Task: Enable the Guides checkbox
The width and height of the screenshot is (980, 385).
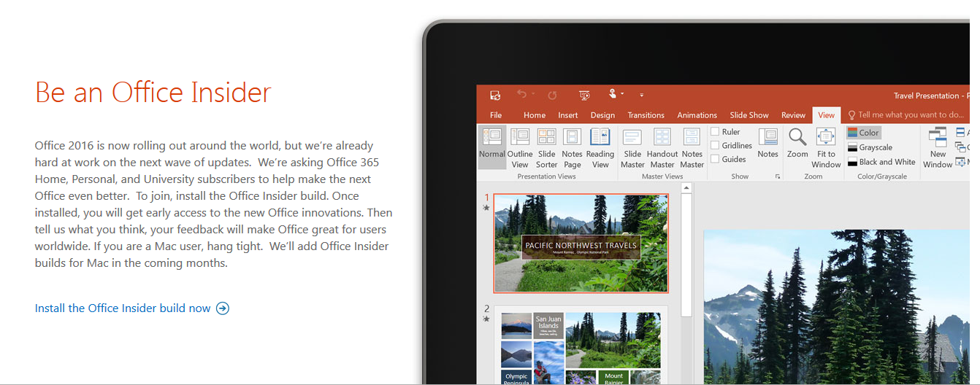Action: [x=715, y=159]
